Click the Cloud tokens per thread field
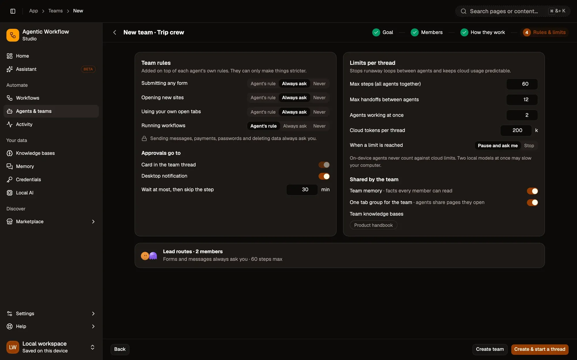The width and height of the screenshot is (577, 360). (x=516, y=130)
